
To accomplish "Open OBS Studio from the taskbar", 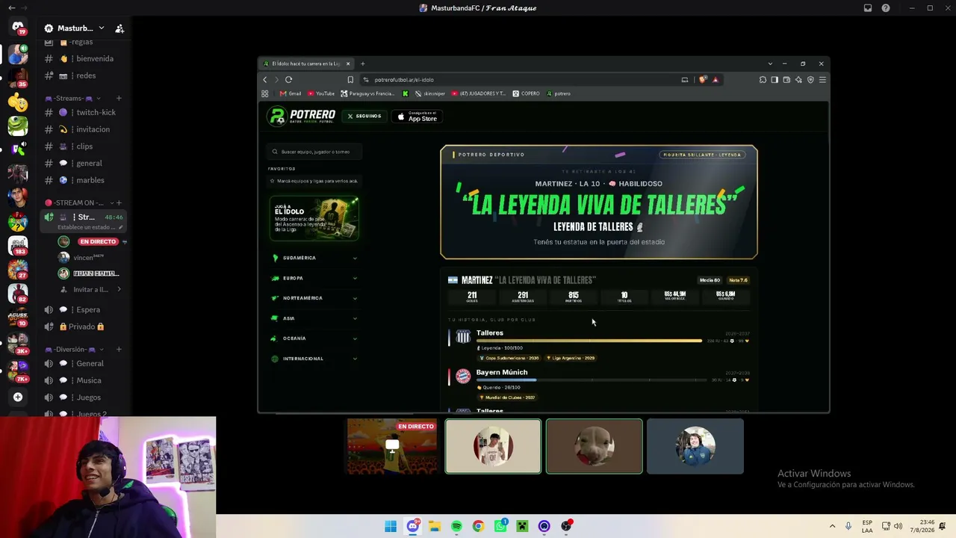I will click(566, 526).
